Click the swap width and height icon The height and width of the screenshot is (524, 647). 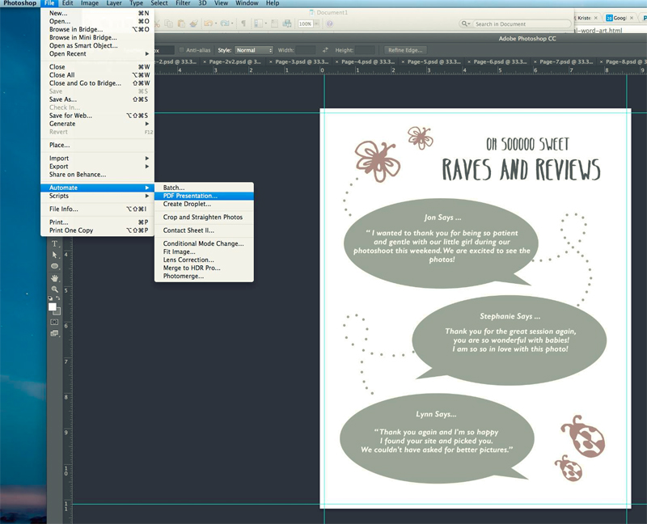(x=325, y=50)
